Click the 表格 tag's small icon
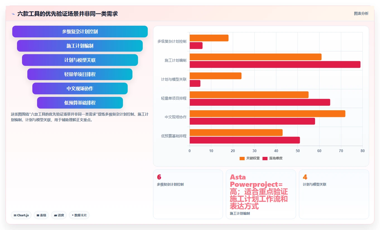380x230 pixels. point(38,215)
